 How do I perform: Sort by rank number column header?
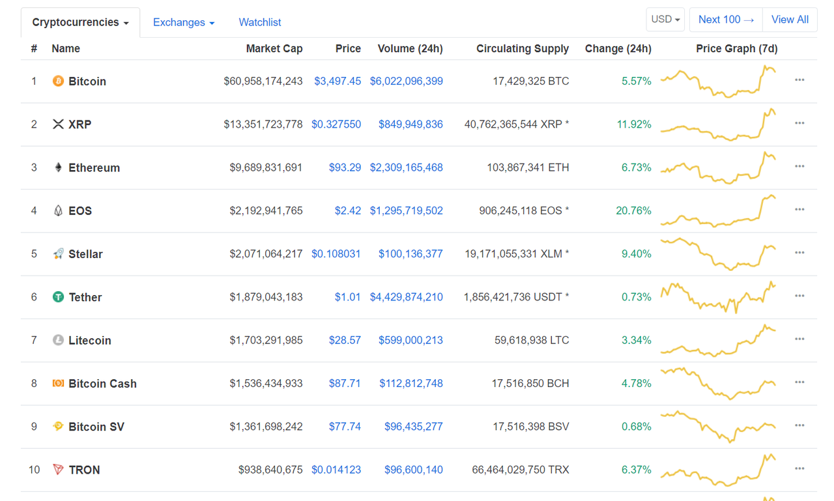(34, 49)
